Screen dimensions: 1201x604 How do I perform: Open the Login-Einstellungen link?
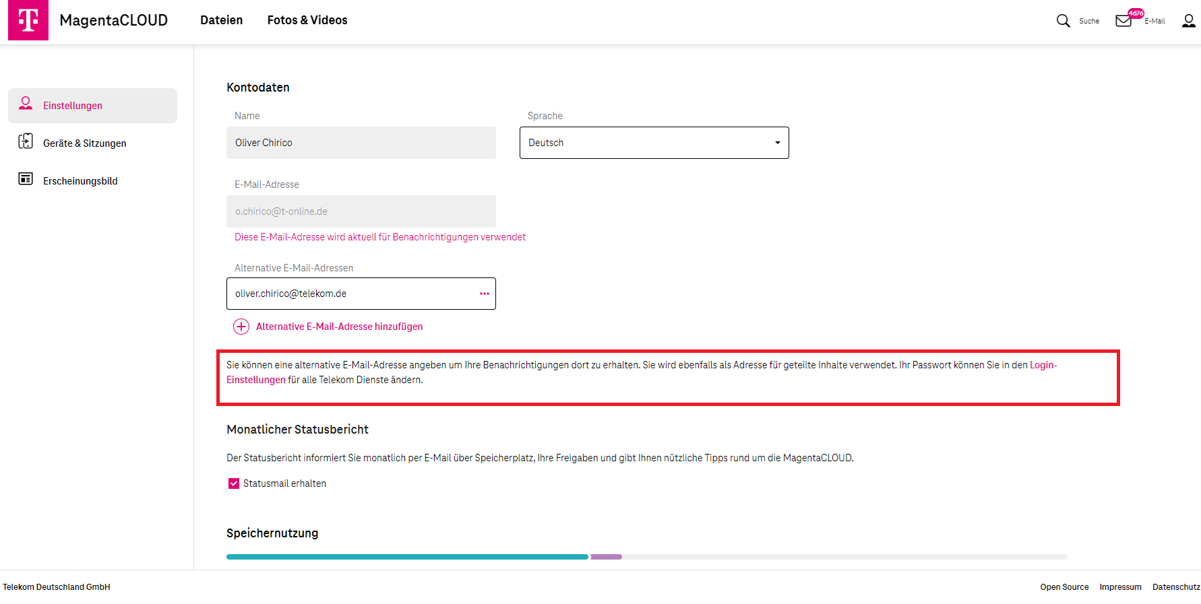[1042, 365]
